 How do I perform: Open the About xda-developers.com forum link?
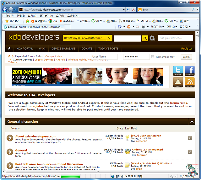36,136
